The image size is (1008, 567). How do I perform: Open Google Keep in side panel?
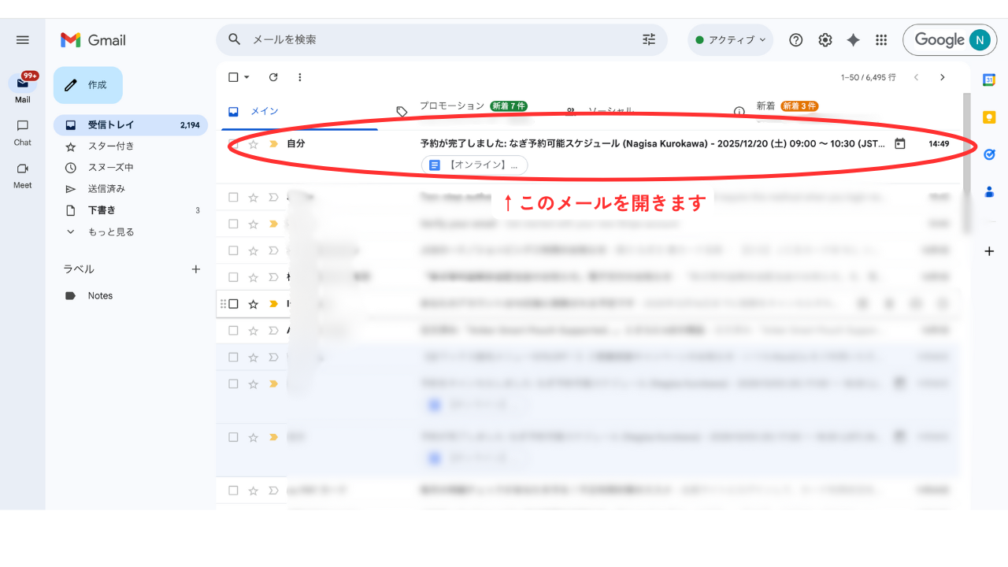click(989, 117)
